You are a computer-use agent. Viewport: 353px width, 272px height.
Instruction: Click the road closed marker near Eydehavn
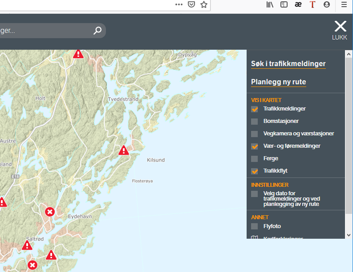click(x=50, y=212)
